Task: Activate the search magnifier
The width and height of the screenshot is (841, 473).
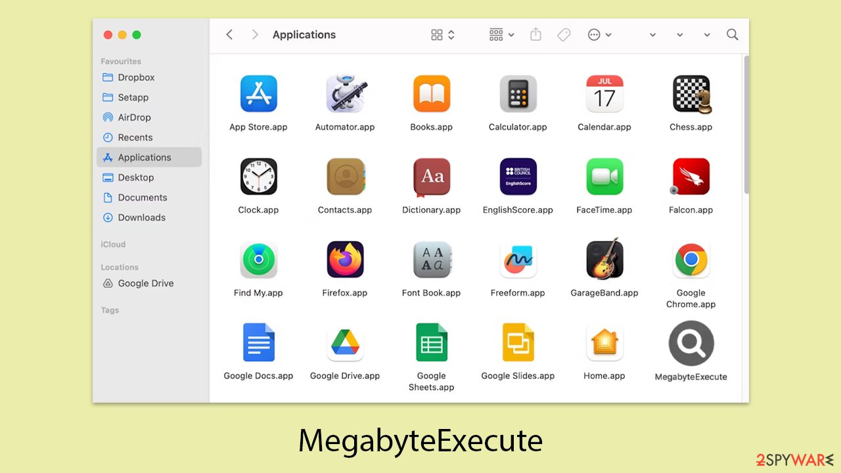Action: tap(732, 34)
